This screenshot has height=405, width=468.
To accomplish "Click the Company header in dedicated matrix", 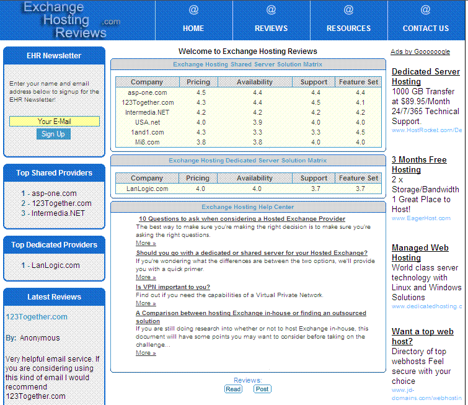I will [x=147, y=178].
